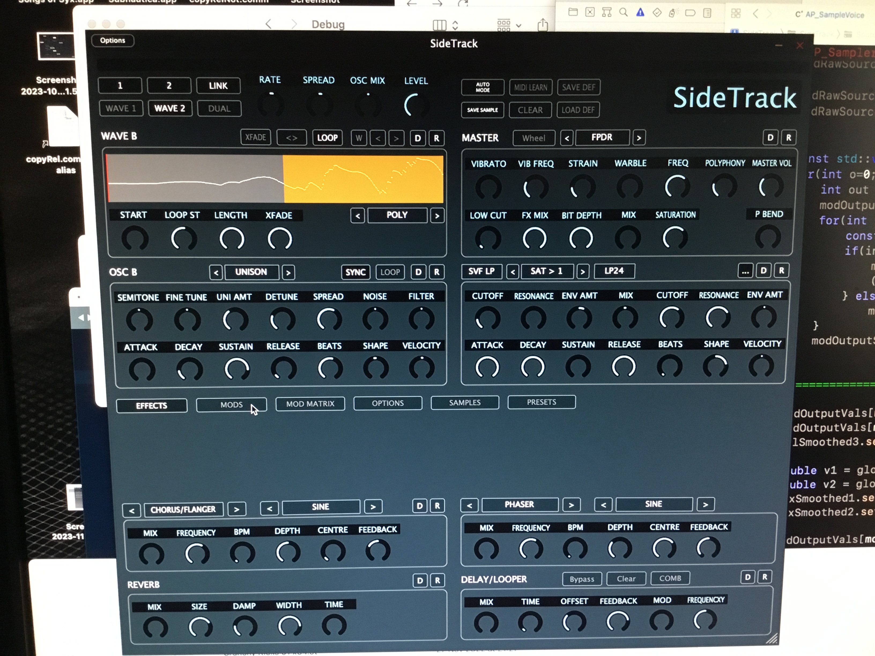Toggle LOOP in the WAVE B header
Viewport: 875px width, 656px height.
[x=328, y=138]
